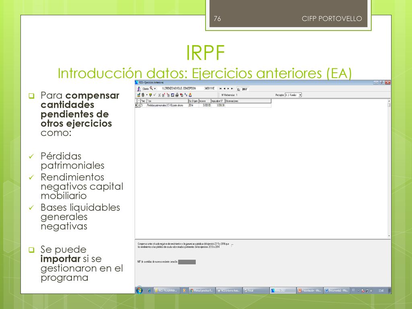Click the copy document toolbar icon
The width and height of the screenshot is (412, 309).
click(x=168, y=95)
